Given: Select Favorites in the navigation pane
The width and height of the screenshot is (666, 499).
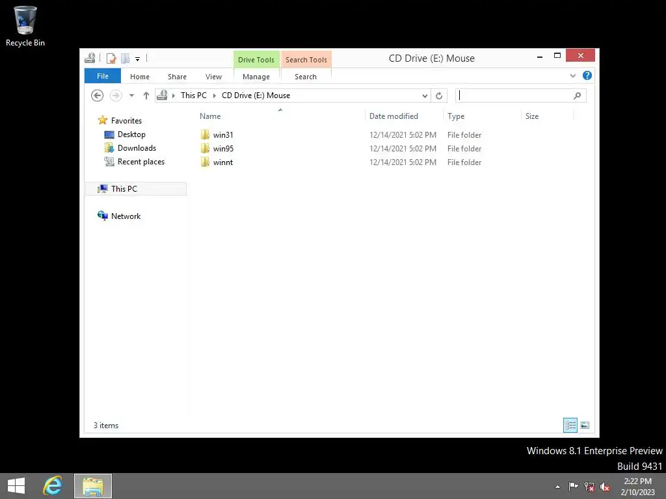Looking at the screenshot, I should 126,120.
